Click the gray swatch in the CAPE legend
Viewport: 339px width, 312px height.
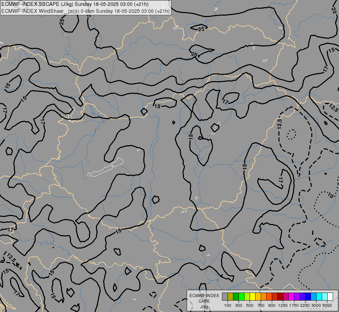pos(225,296)
